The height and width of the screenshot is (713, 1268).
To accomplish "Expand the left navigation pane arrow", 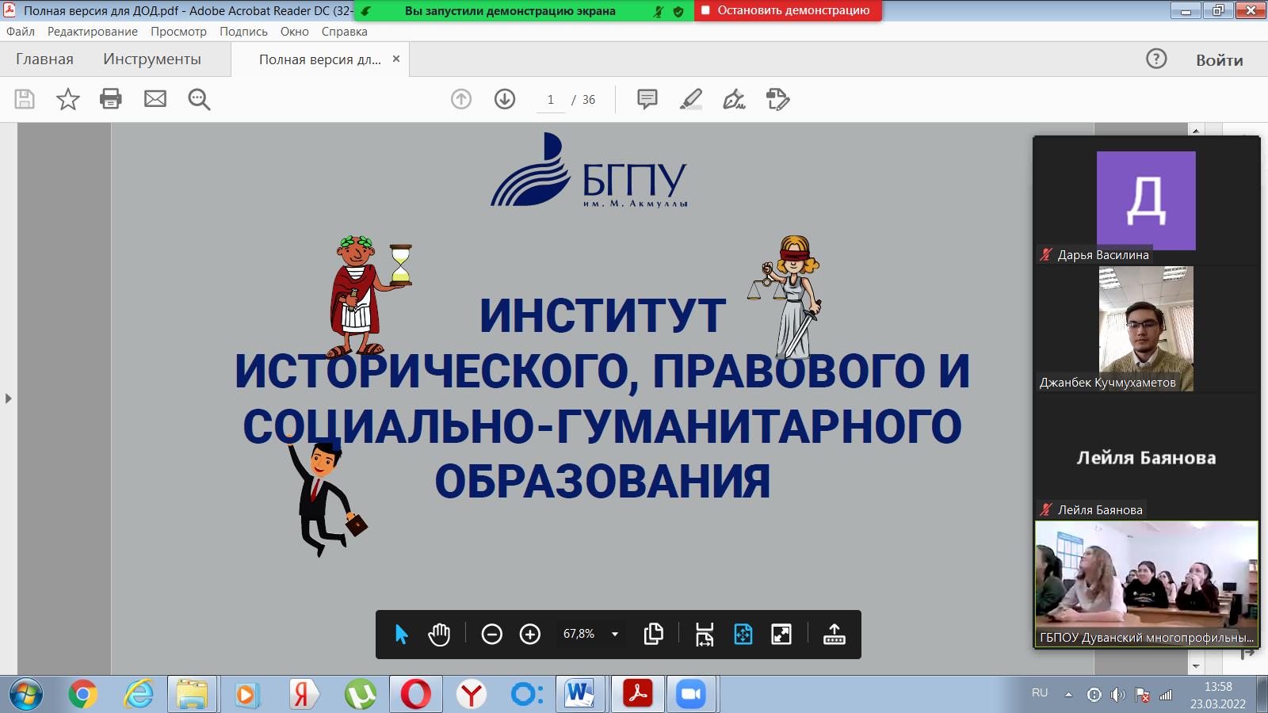I will pyautogui.click(x=9, y=398).
